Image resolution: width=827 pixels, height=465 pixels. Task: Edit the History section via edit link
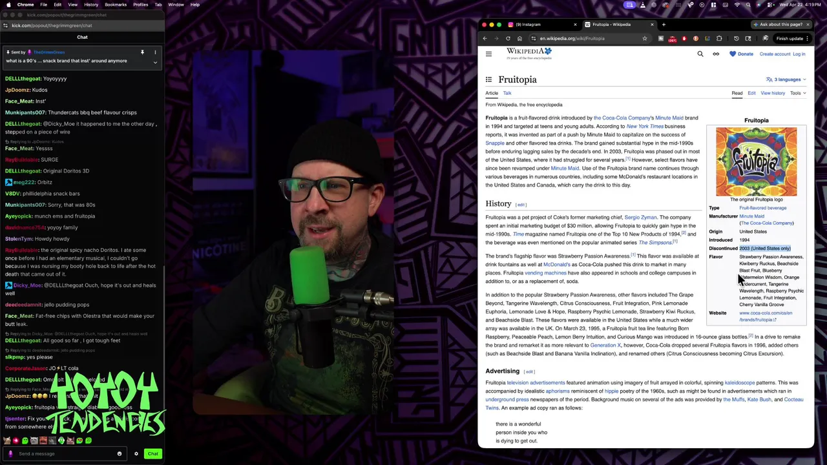click(521, 205)
